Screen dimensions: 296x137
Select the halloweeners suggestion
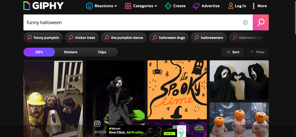[x=209, y=38]
